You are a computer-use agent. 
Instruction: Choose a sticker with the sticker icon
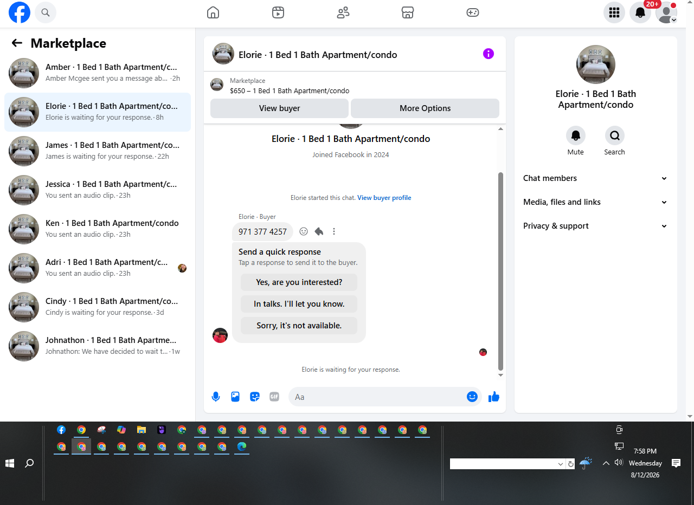pyautogui.click(x=255, y=397)
